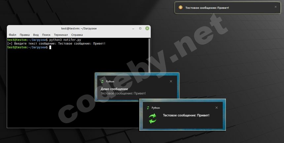Open the Справка menu

77,35
